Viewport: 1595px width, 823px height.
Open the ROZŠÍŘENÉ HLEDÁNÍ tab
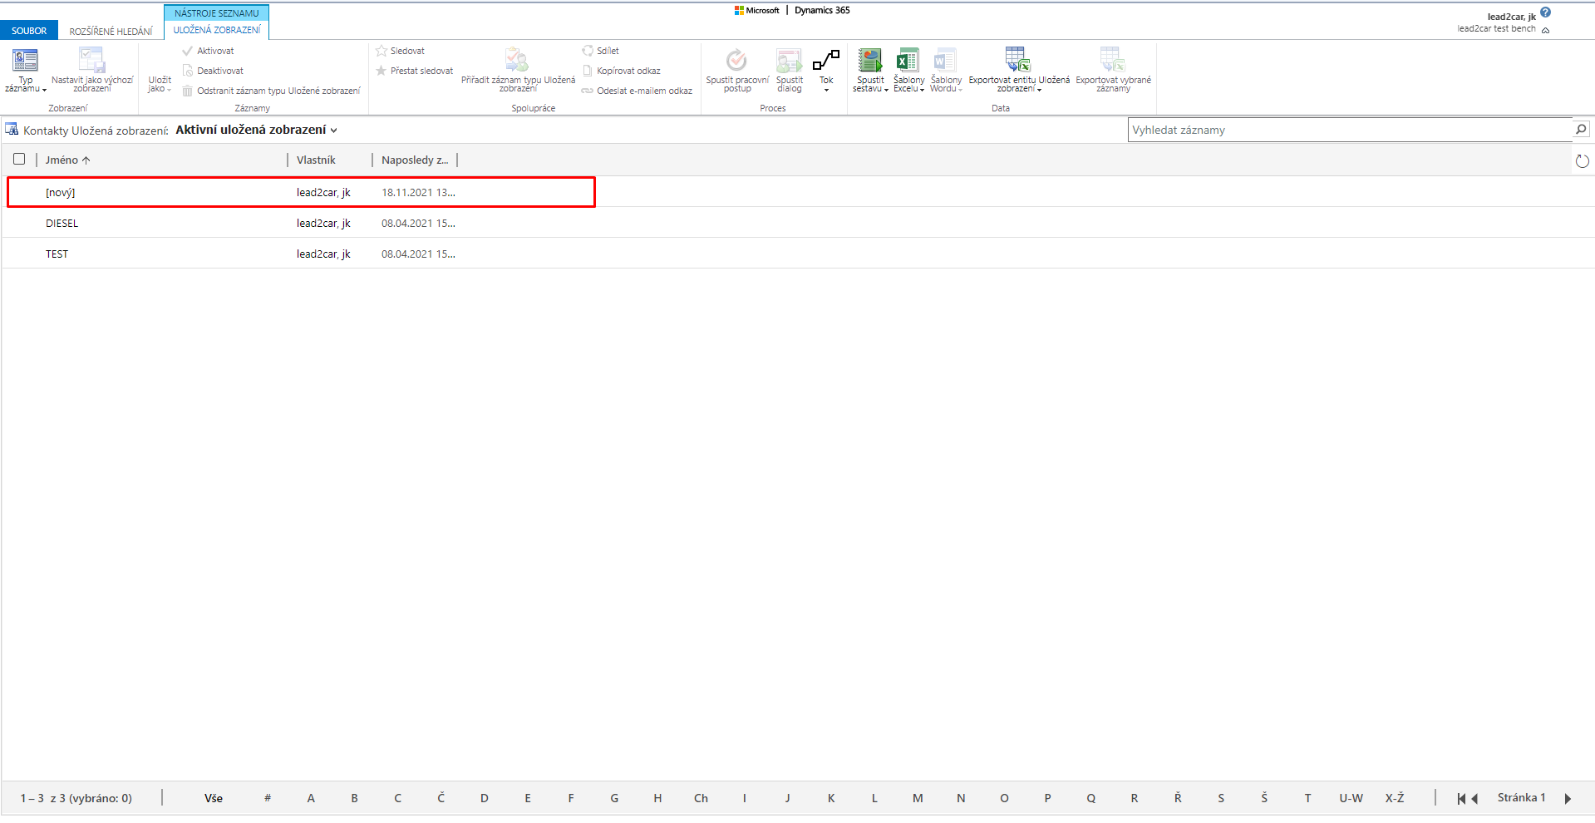[x=111, y=32]
